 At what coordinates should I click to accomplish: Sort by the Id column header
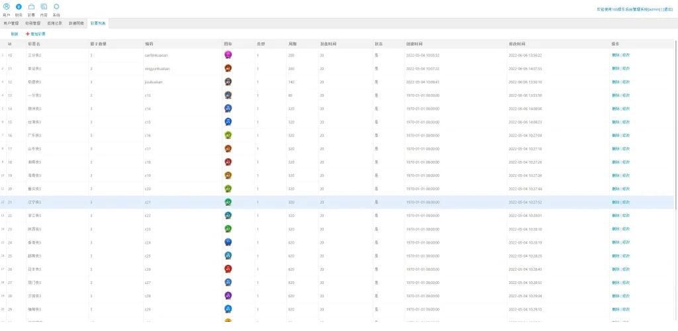(x=10, y=44)
